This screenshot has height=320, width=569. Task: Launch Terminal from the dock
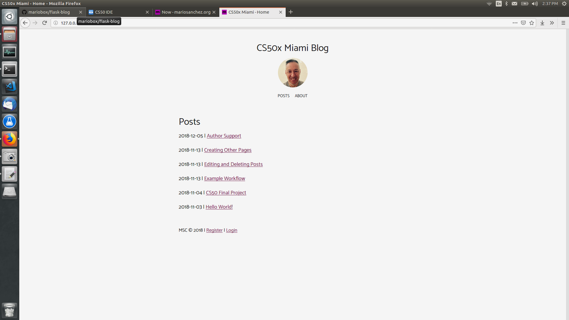point(9,69)
